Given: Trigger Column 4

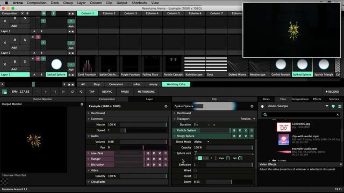Looking at the screenshot, I should 152,13.
